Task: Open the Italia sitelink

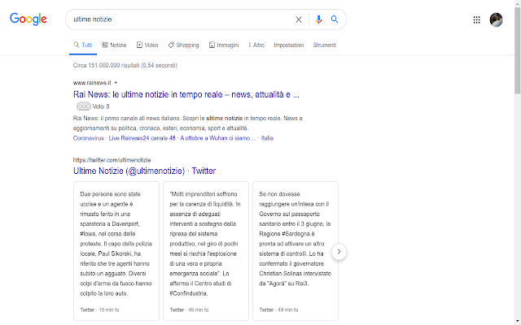Action: (267, 138)
